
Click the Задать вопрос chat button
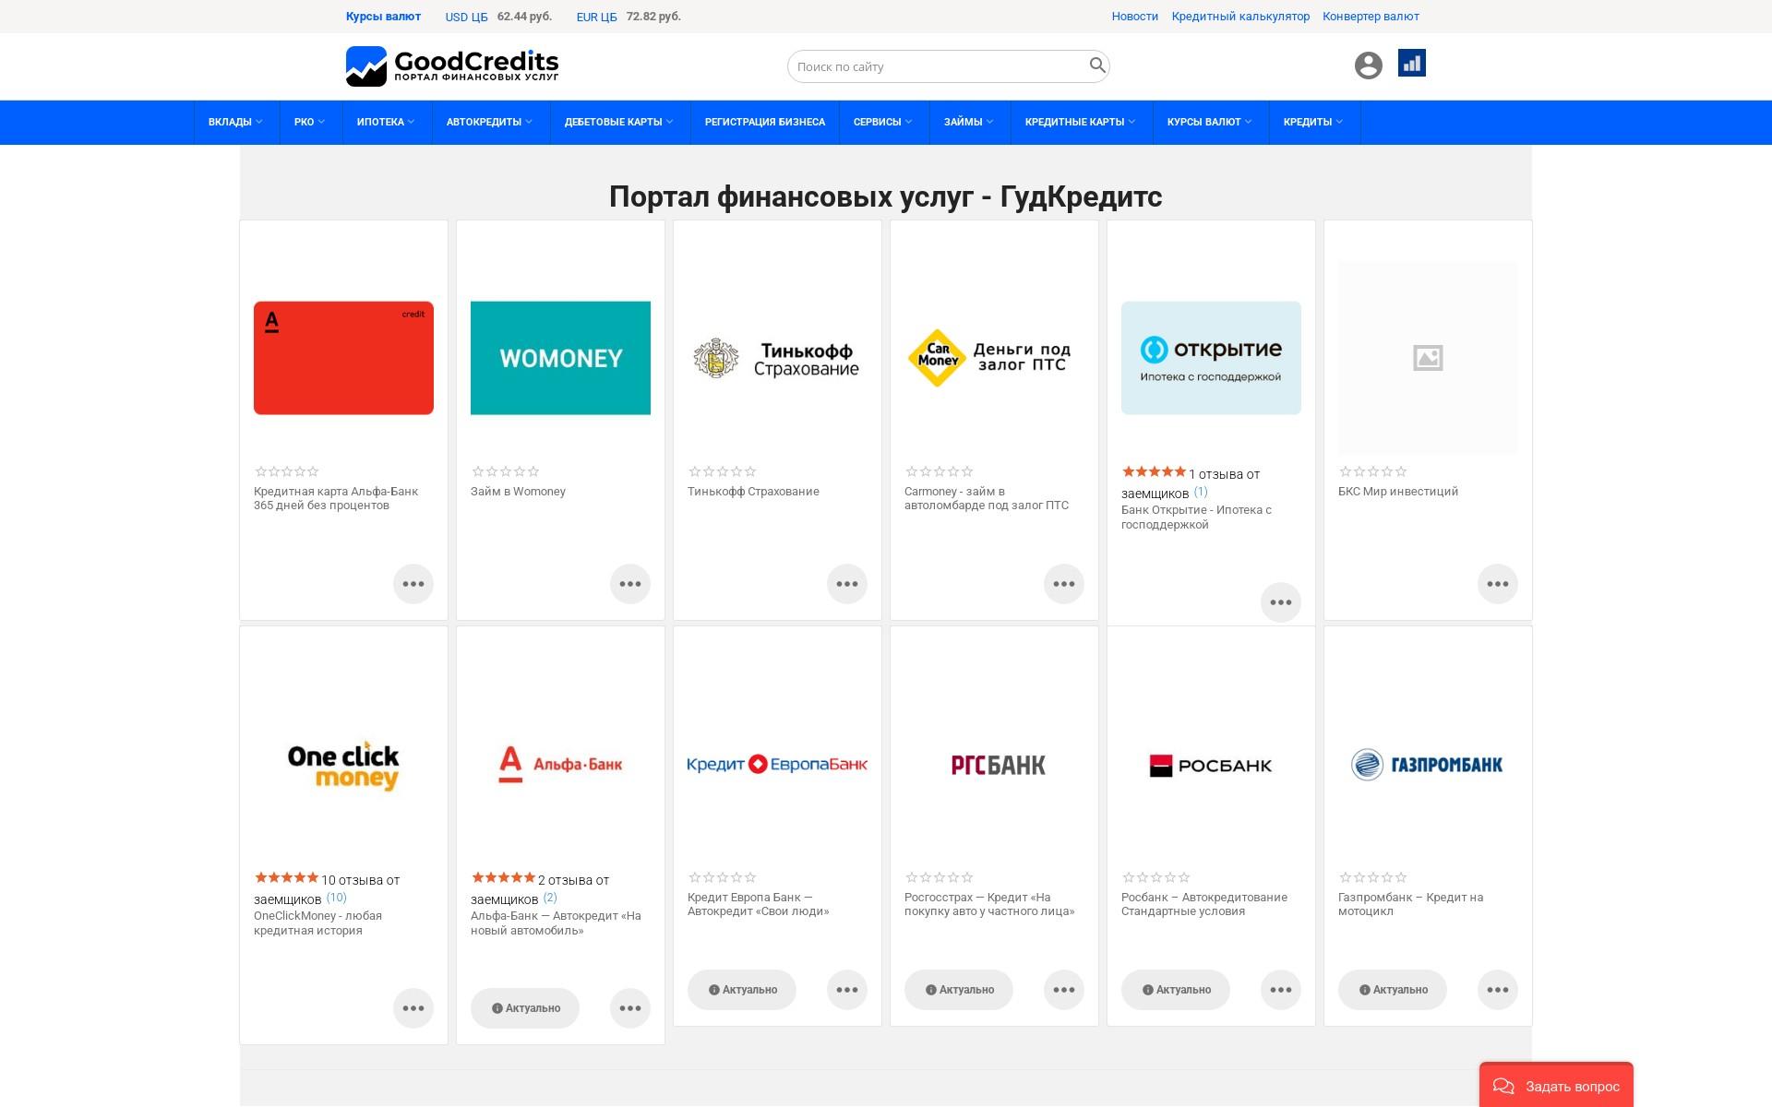[x=1556, y=1086]
